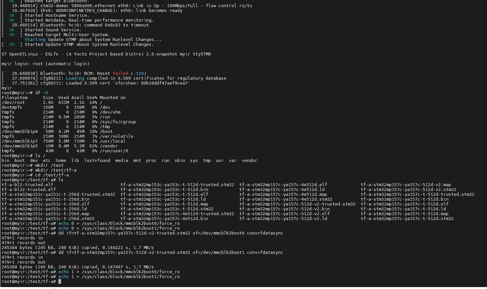Image resolution: width=487 pixels, height=289 pixels.
Task: Click the "Mounted on" column header
Action: click(113, 98)
